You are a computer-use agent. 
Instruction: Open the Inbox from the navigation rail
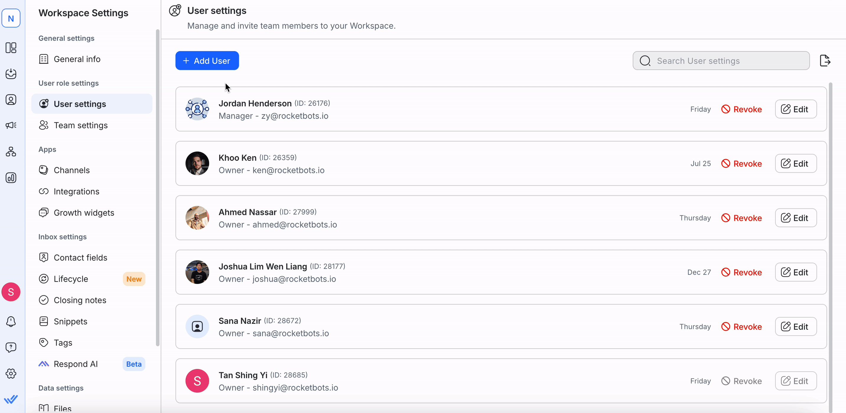pos(11,74)
